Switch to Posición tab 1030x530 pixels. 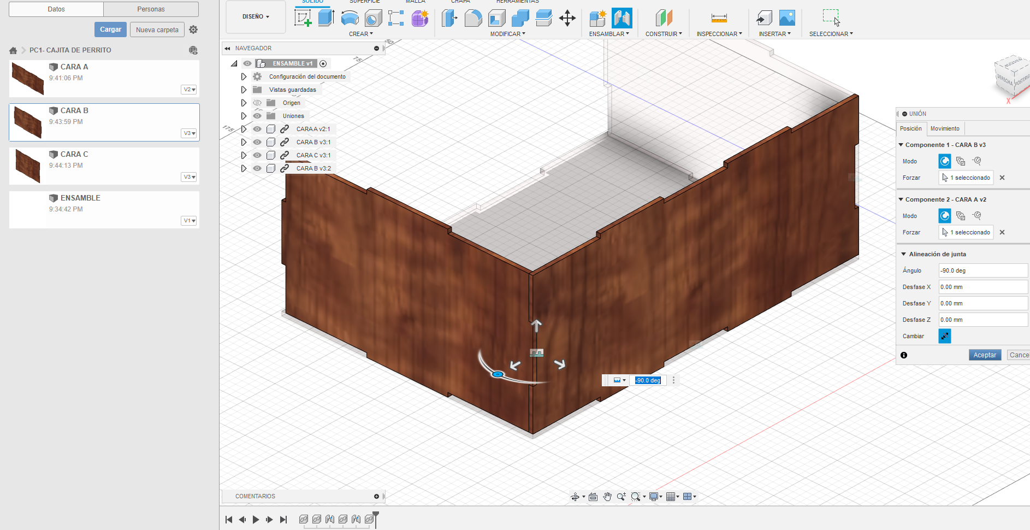point(910,128)
